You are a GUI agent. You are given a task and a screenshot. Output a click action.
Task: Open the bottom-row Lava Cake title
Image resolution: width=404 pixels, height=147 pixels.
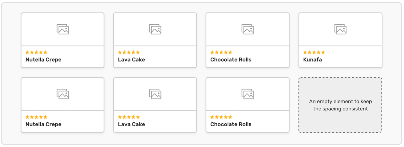[131, 124]
